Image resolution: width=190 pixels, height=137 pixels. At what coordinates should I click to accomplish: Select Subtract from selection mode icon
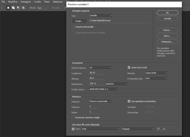pyautogui.click(x=18, y=8)
